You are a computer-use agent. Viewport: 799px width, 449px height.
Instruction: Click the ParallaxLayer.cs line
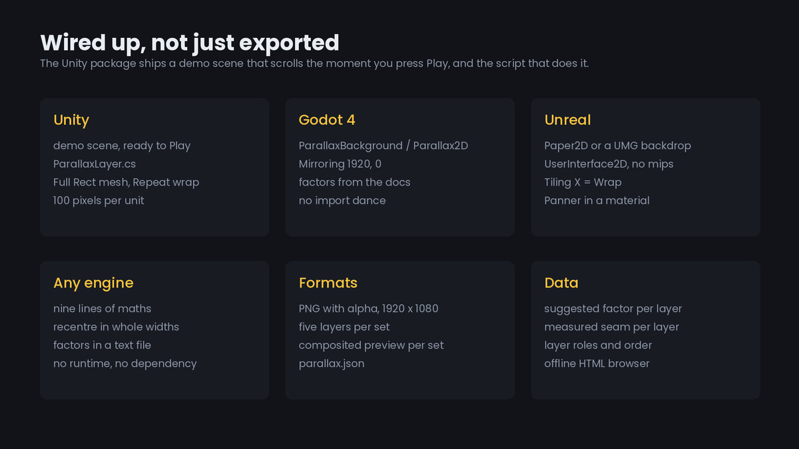pos(95,164)
